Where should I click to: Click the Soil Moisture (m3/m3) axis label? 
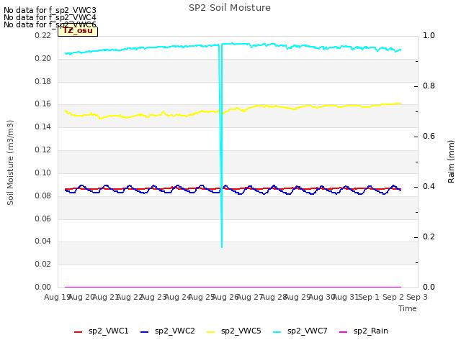click(10, 162)
